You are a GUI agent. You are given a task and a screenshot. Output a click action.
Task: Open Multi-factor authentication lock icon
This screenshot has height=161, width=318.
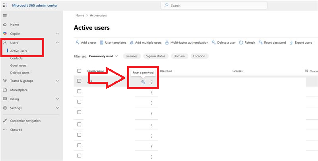click(167, 43)
